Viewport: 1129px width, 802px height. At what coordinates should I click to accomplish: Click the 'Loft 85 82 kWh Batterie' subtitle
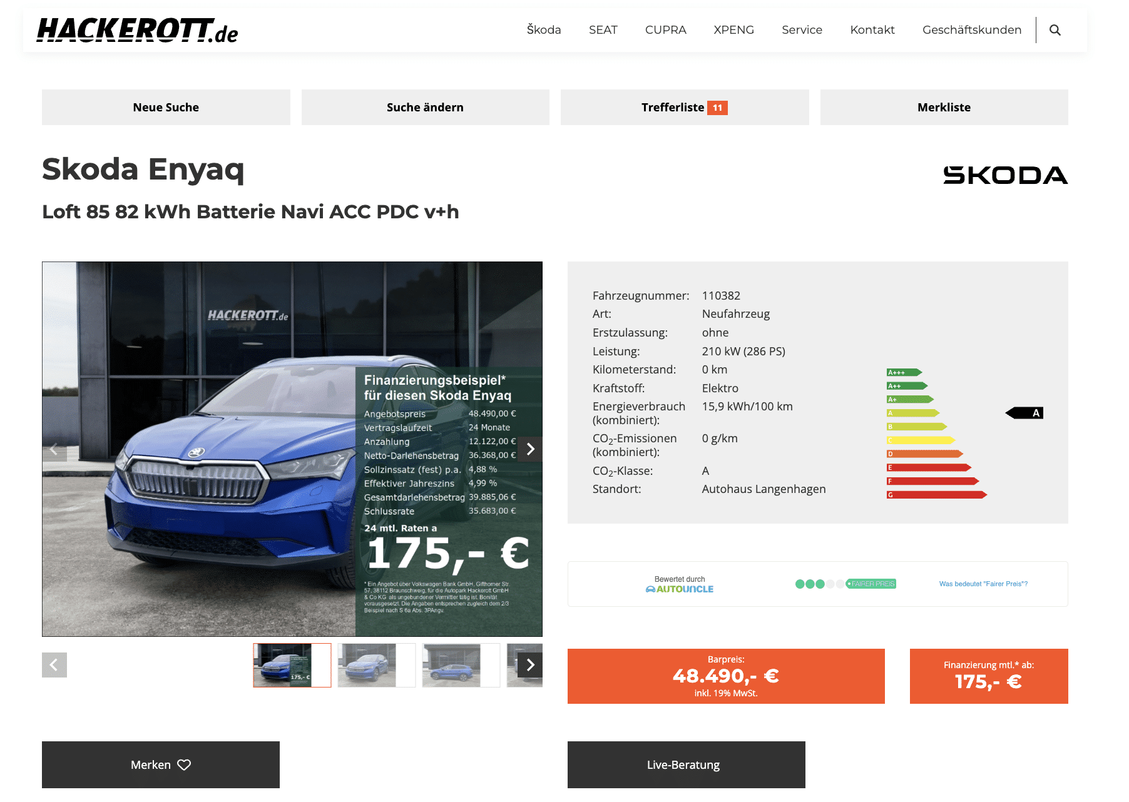pyautogui.click(x=250, y=211)
